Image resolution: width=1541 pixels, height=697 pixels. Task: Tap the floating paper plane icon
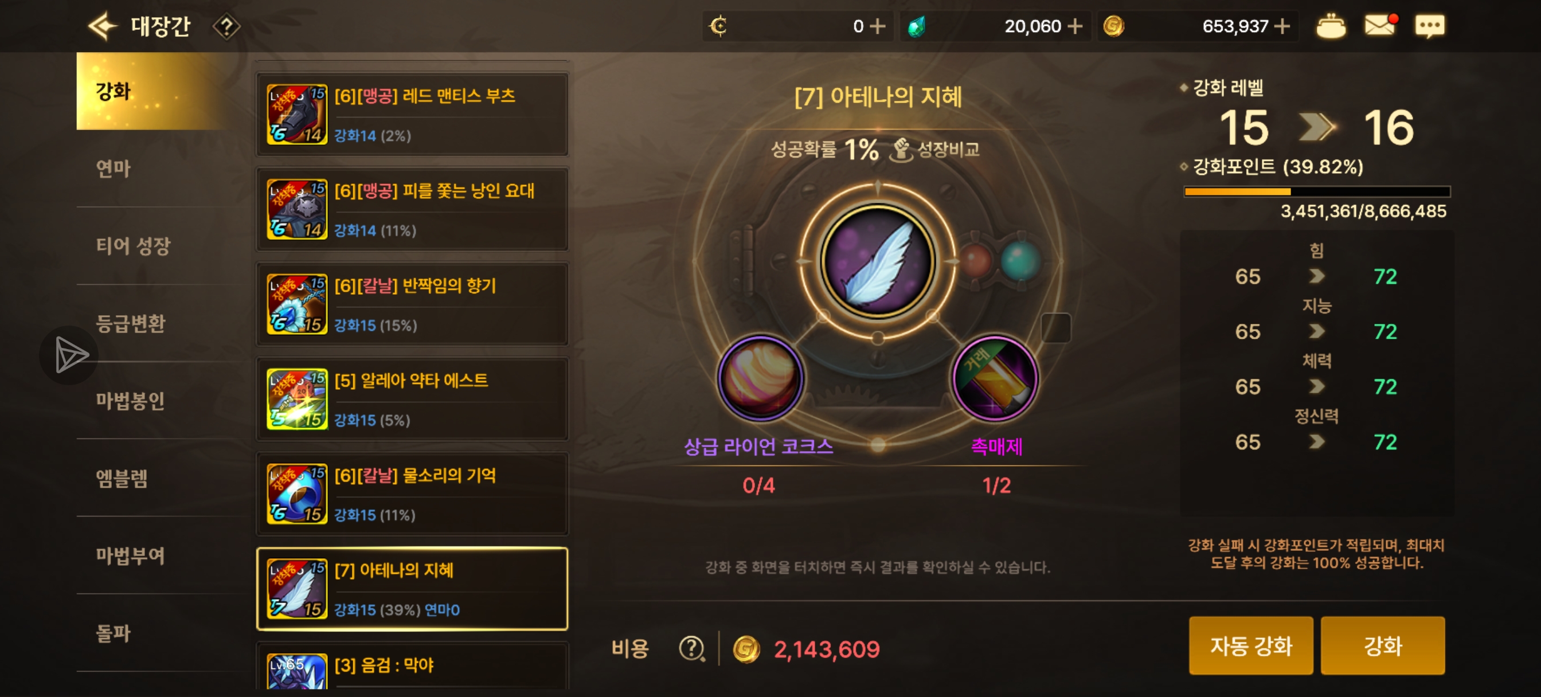(69, 355)
